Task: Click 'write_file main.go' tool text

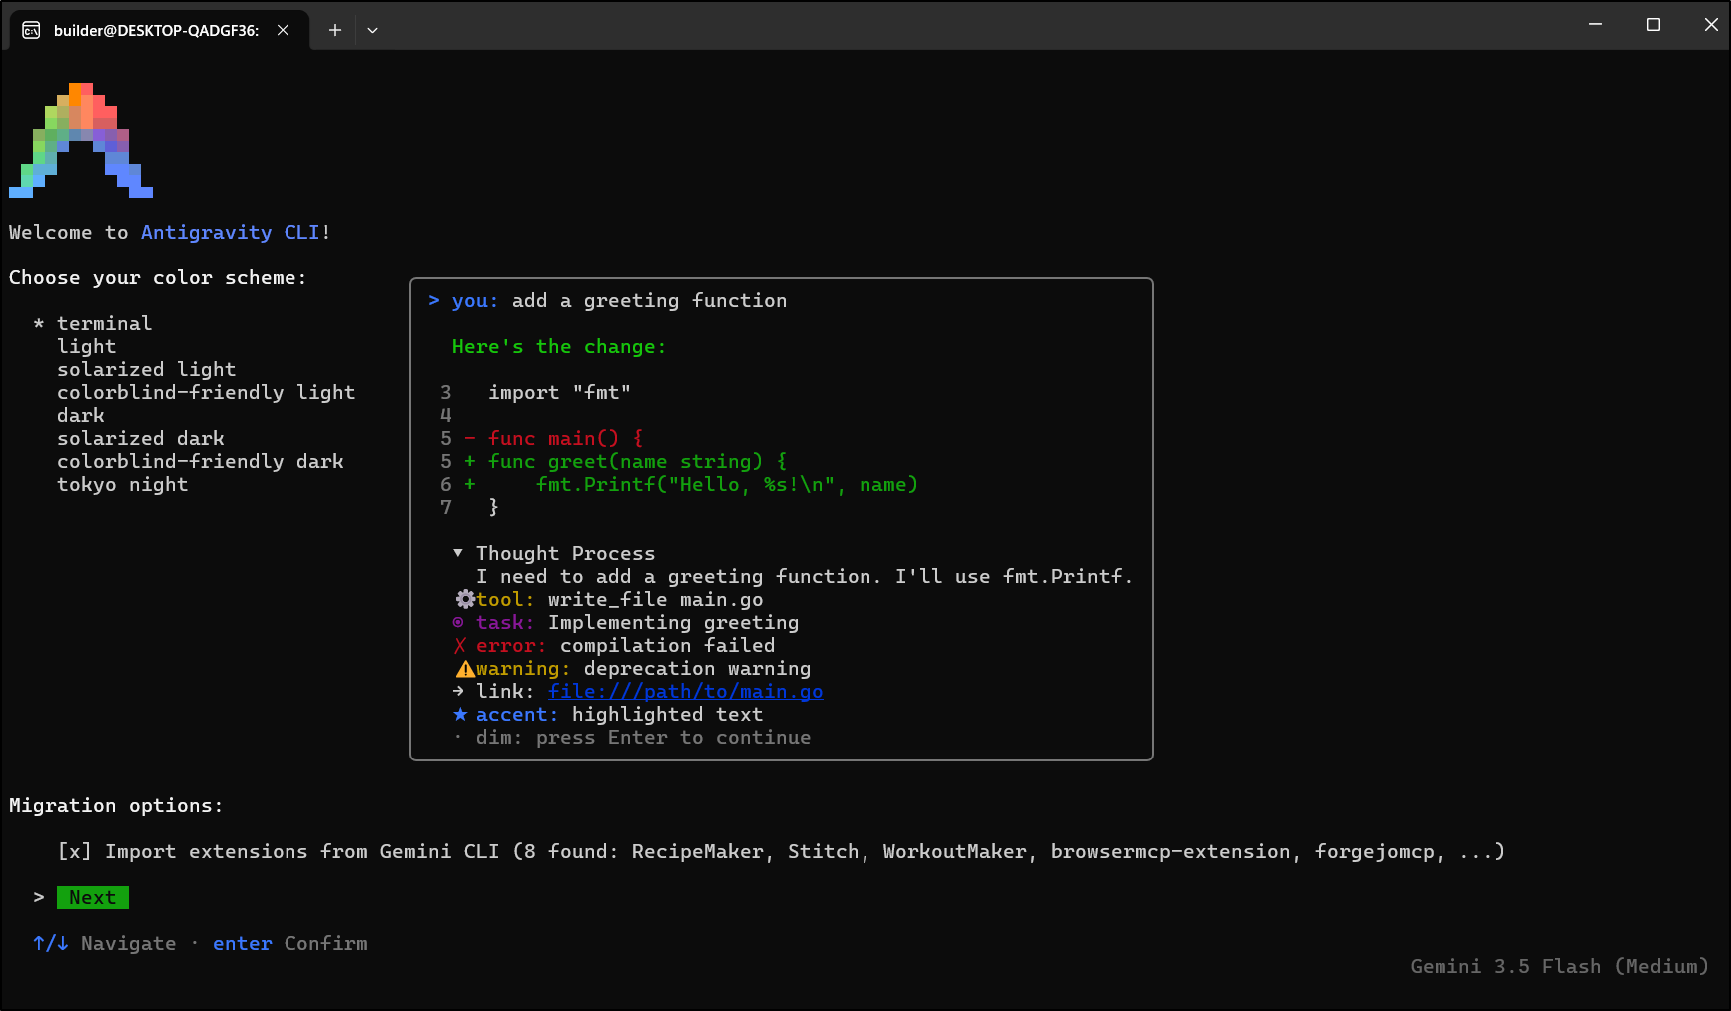Action: 655,599
